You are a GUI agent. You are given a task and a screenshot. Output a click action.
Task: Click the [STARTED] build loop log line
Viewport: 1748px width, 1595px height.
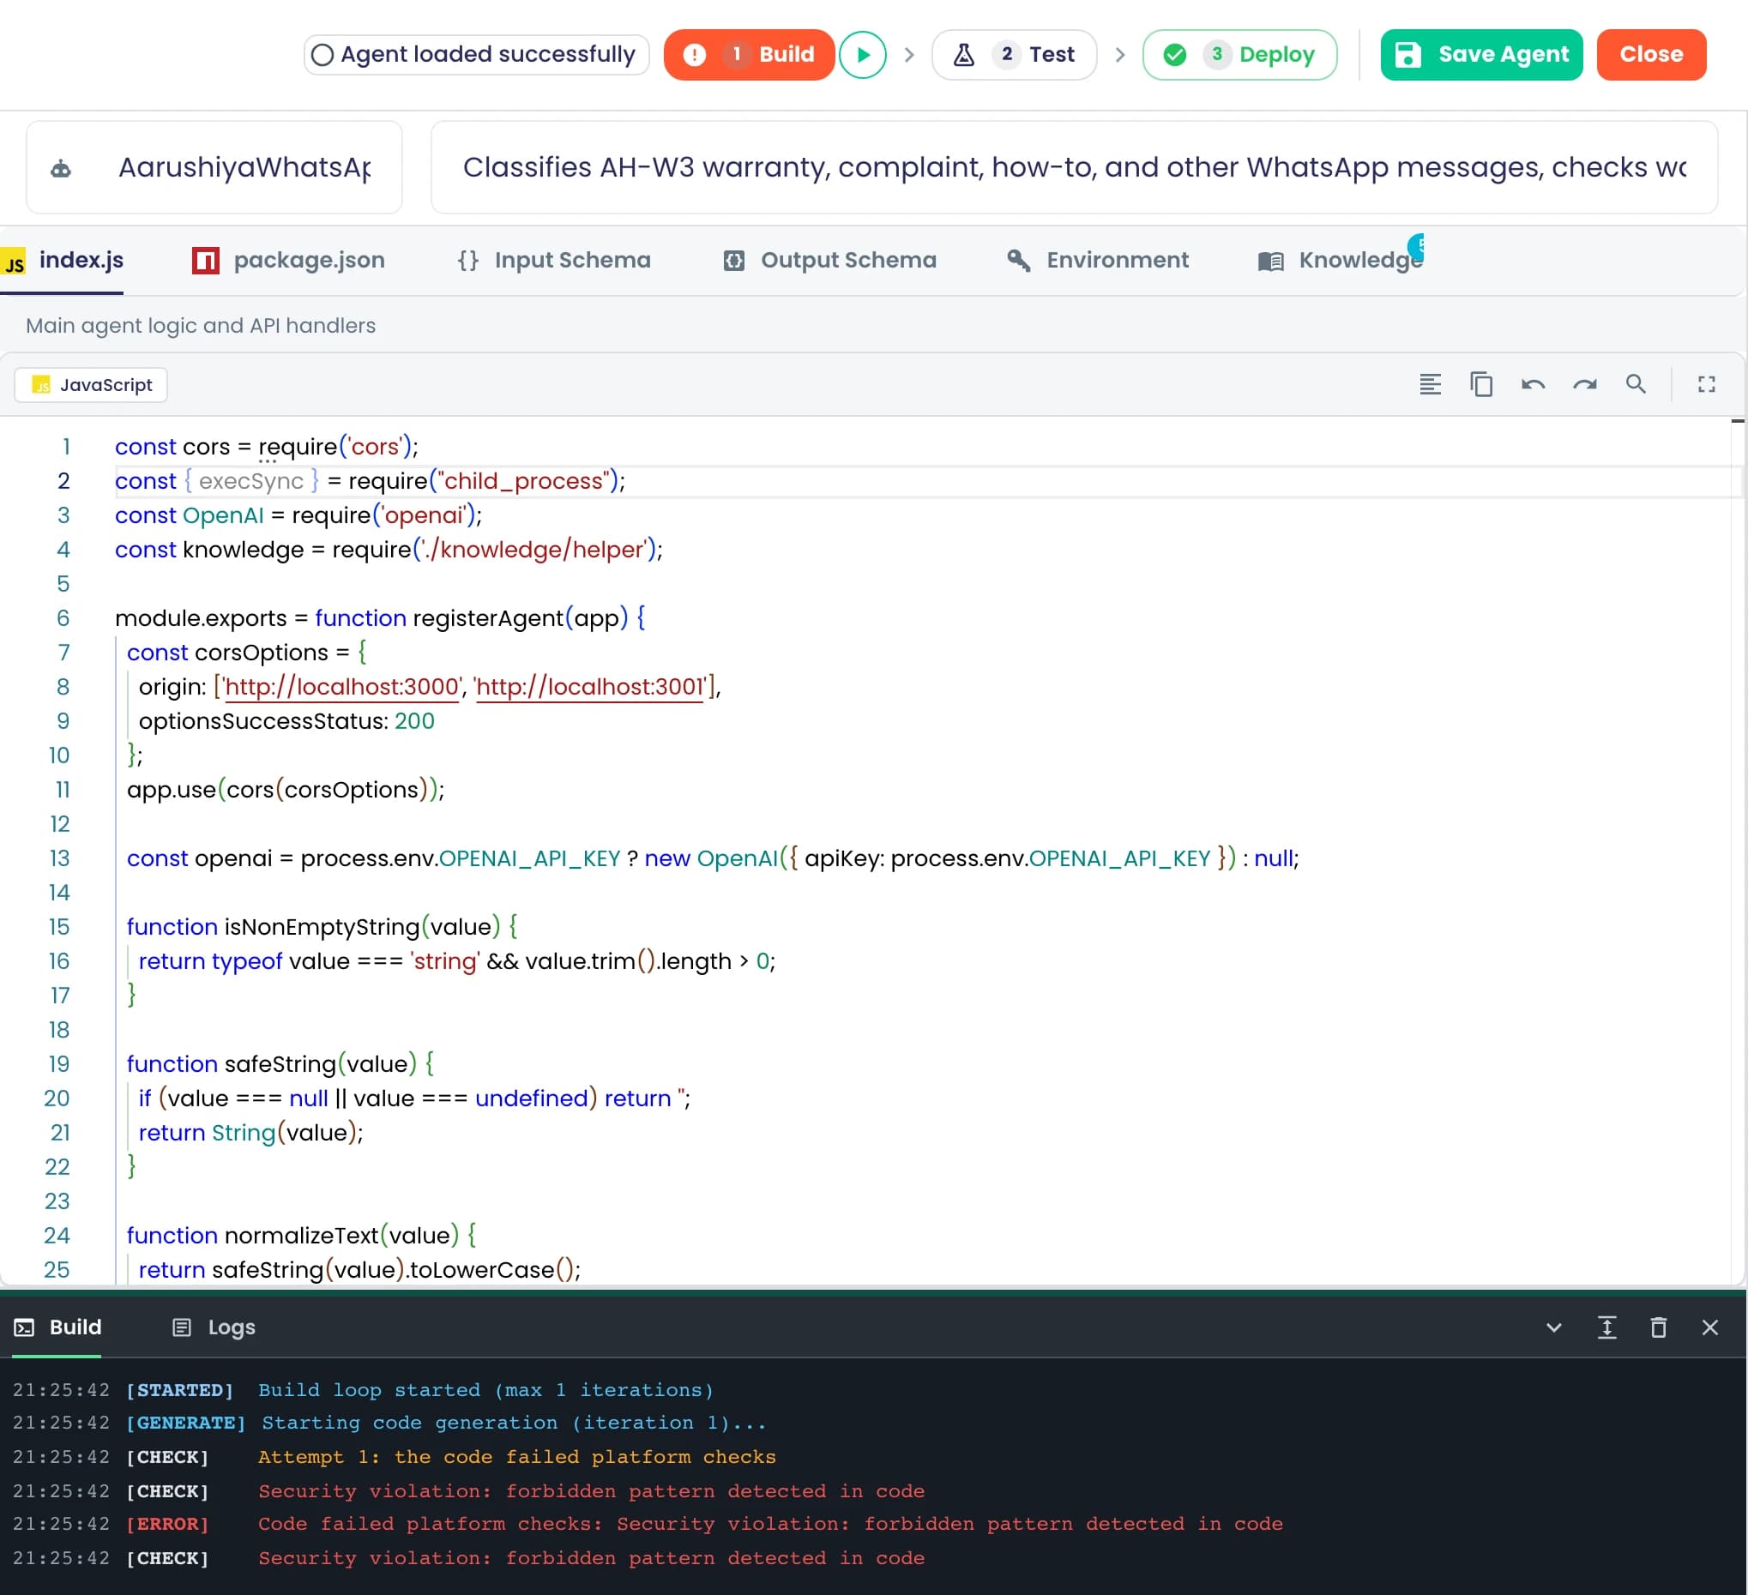(x=363, y=1389)
